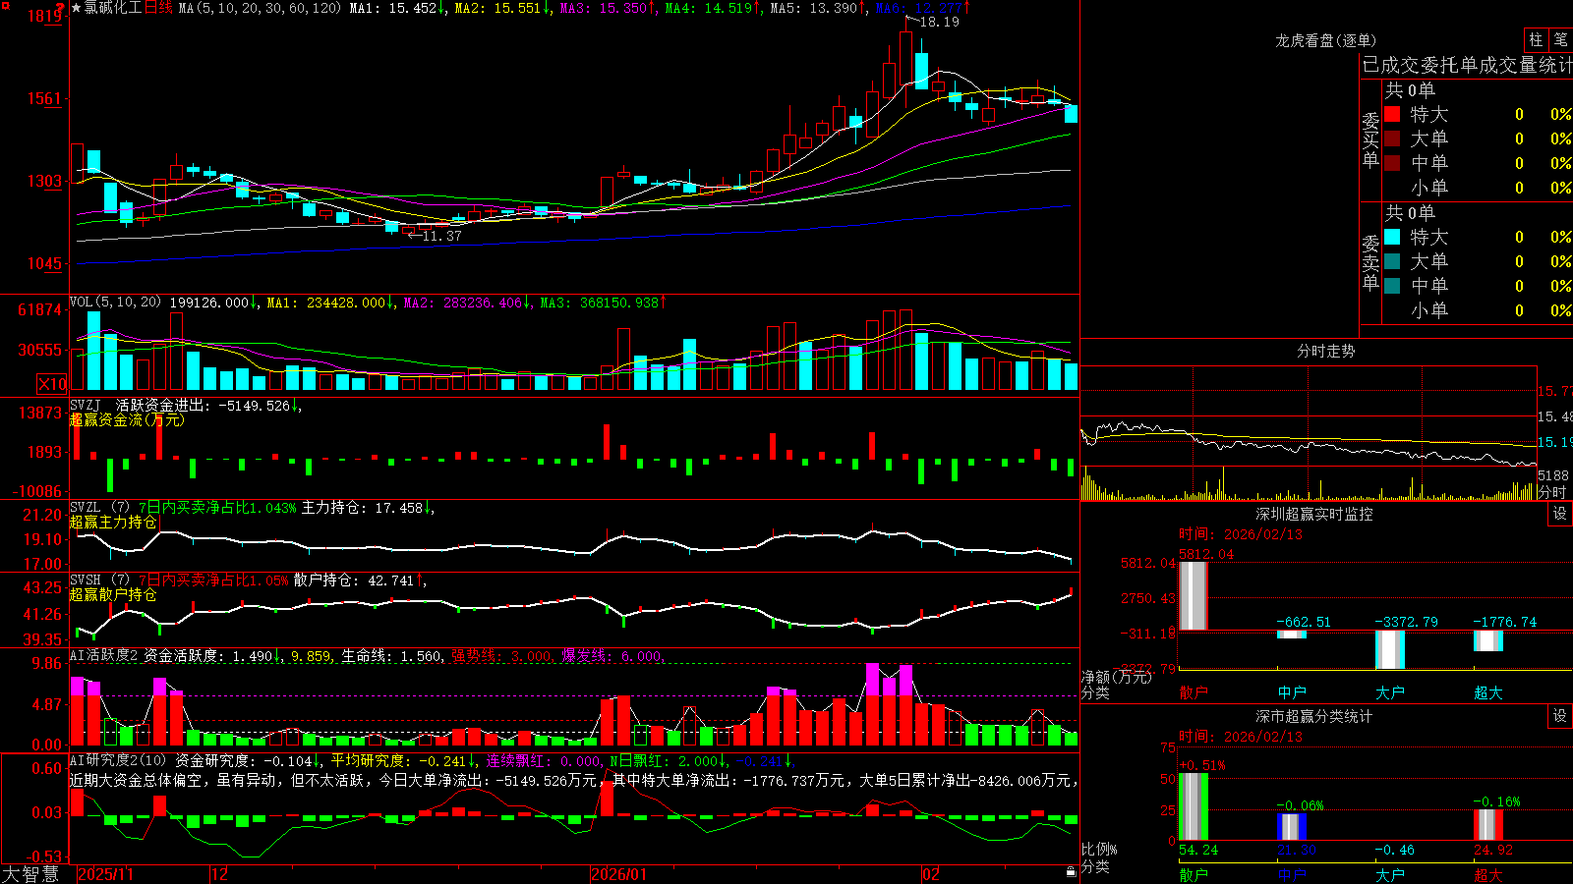1573x884 pixels.
Task: Click the 24.92 超大 red bar
Action: 1488,825
